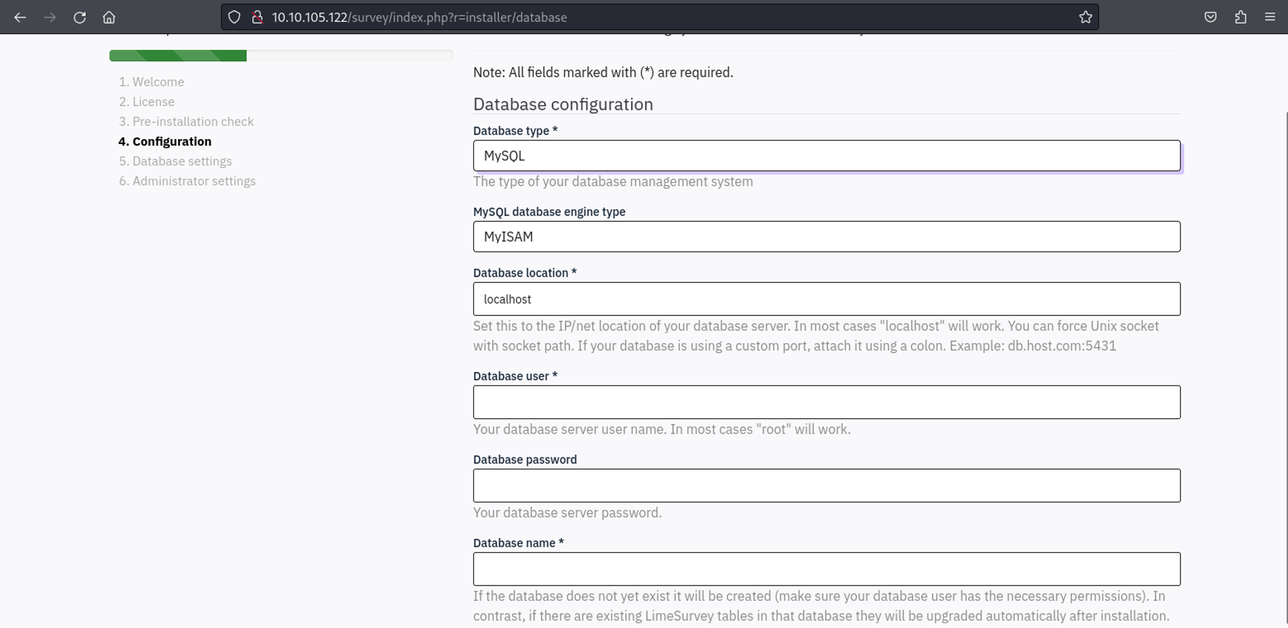Open the tracking protection shield icon
The width and height of the screenshot is (1288, 628).
coord(234,17)
